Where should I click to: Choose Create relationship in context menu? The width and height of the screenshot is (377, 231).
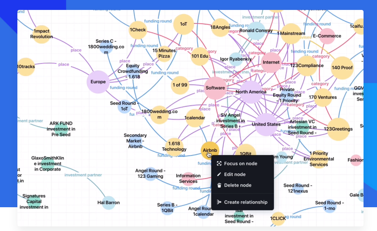coord(242,202)
